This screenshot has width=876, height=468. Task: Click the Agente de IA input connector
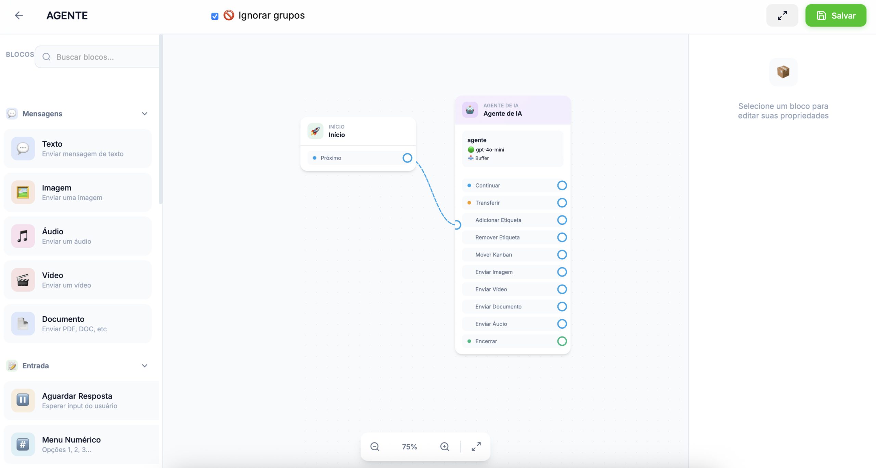[x=457, y=225]
